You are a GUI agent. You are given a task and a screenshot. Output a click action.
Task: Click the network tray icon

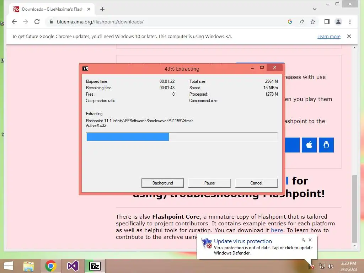[322, 266]
